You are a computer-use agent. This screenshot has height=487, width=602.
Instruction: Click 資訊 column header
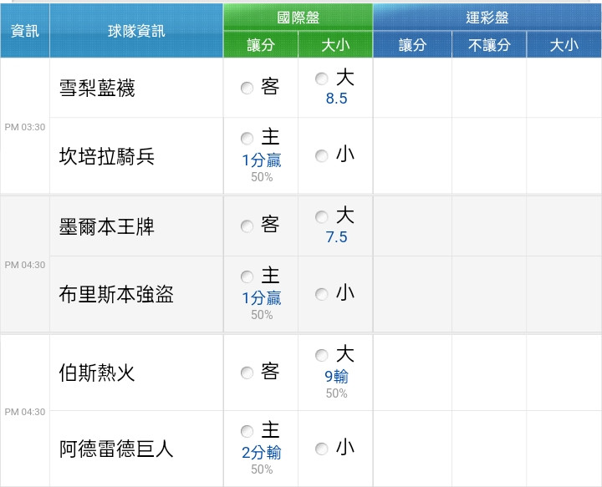(25, 31)
